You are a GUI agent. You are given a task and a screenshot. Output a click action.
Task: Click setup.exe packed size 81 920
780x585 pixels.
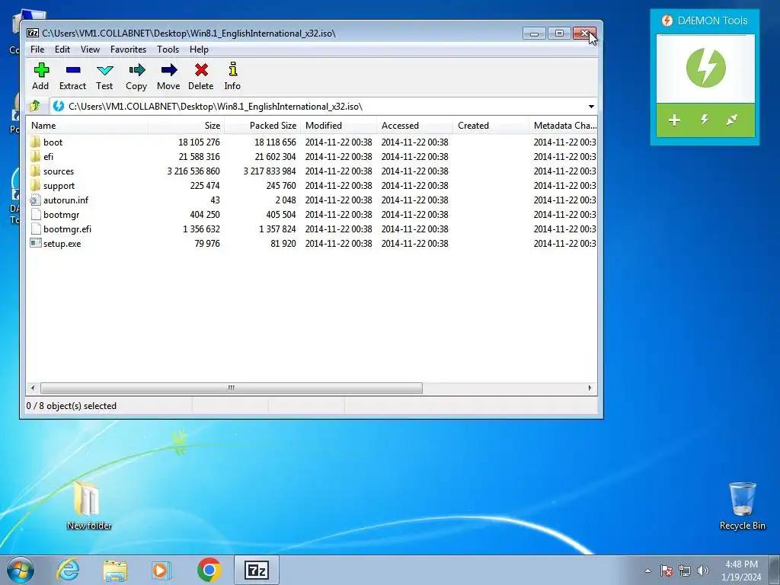[x=283, y=243]
